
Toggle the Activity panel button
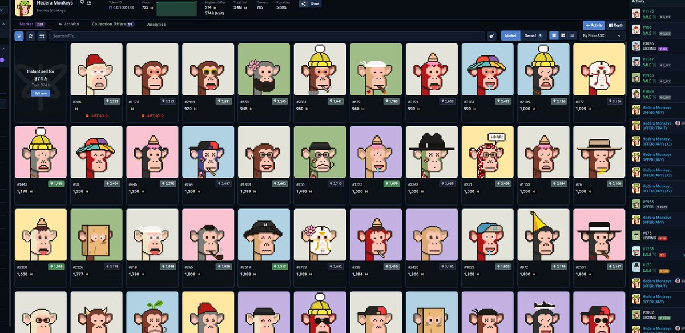click(x=594, y=25)
